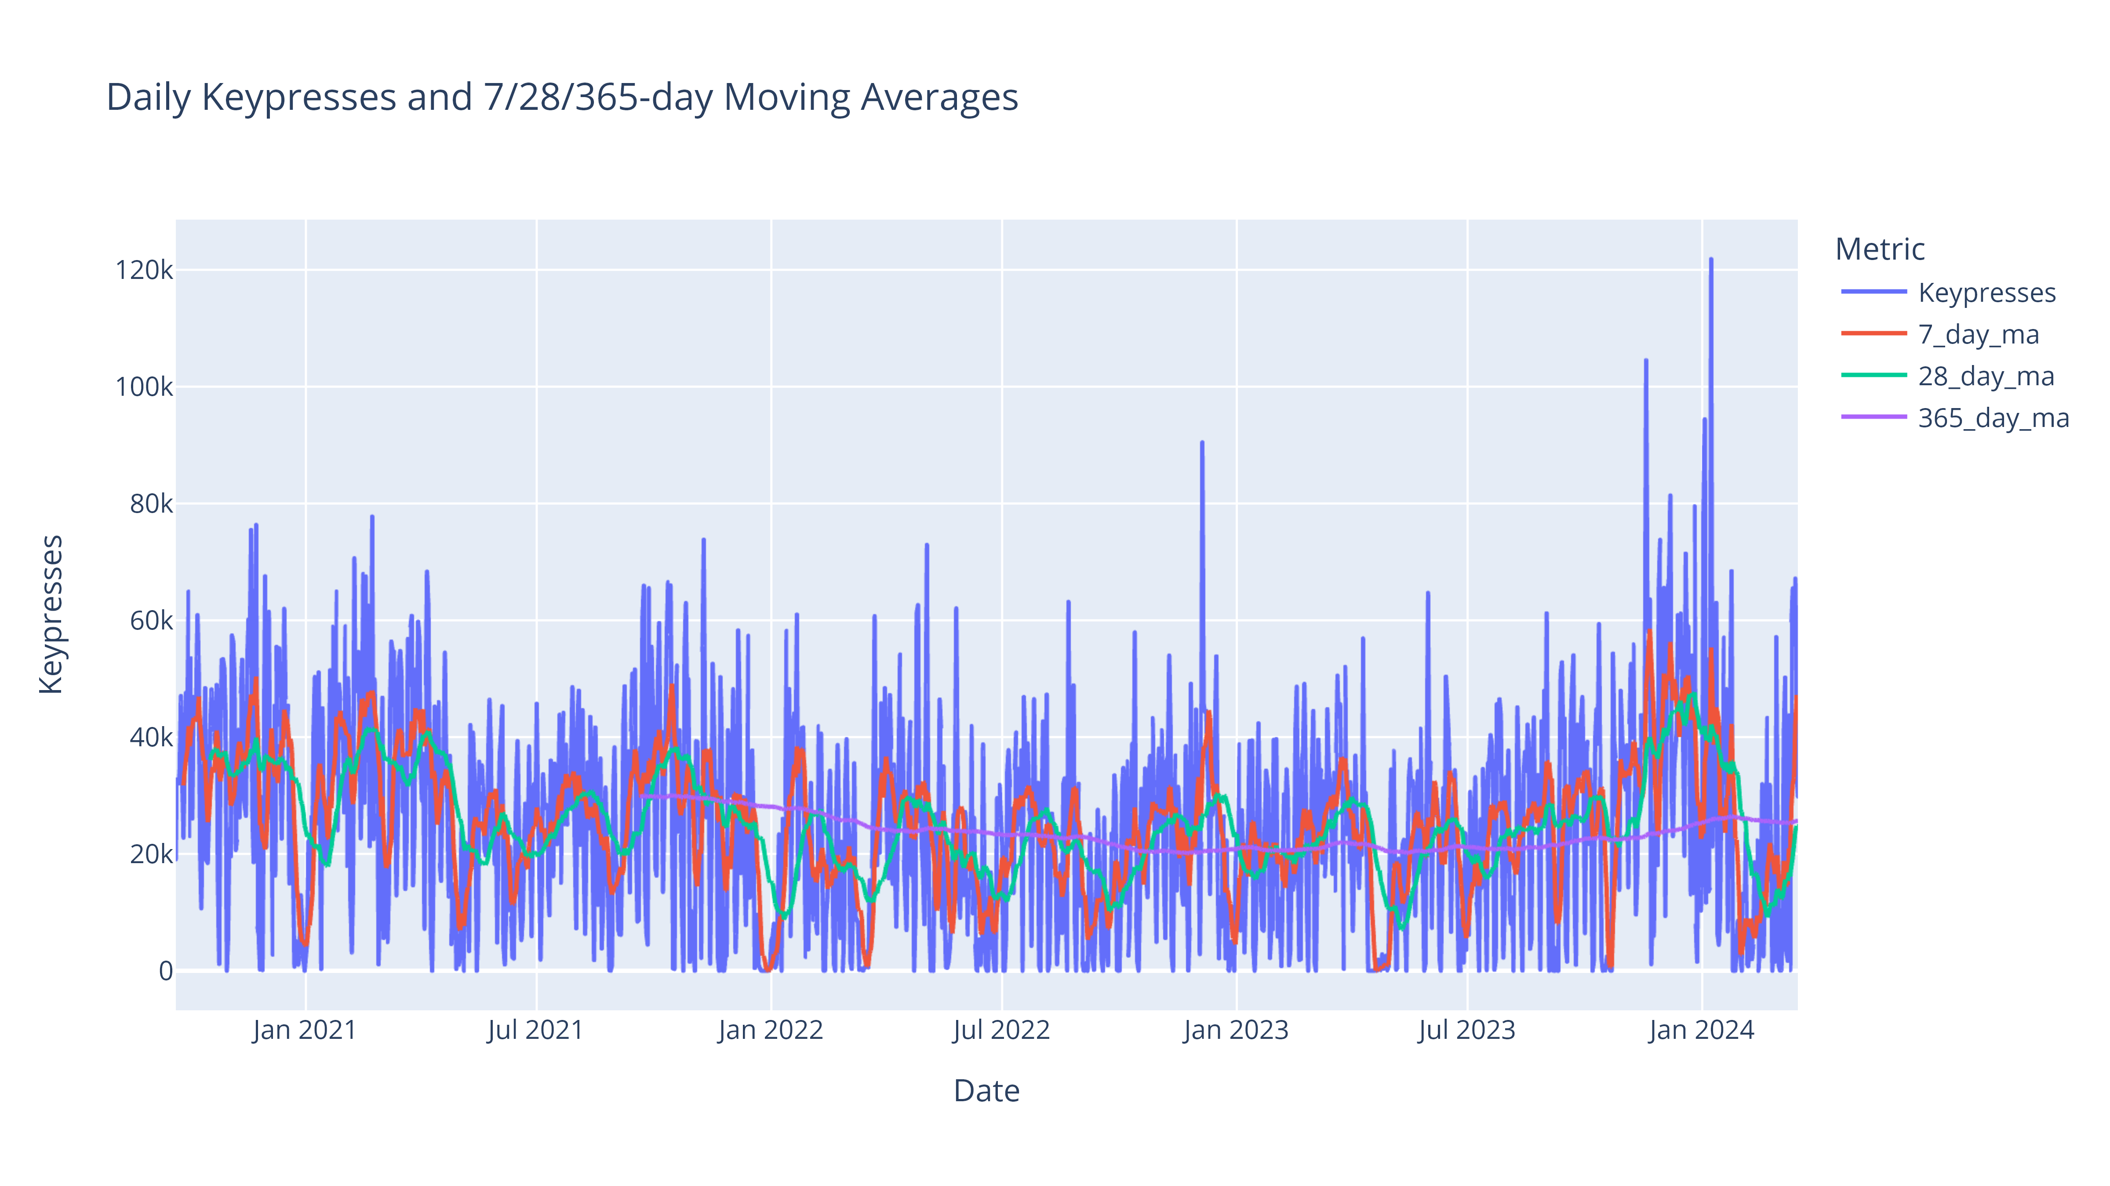Select the chart title text

(x=563, y=98)
